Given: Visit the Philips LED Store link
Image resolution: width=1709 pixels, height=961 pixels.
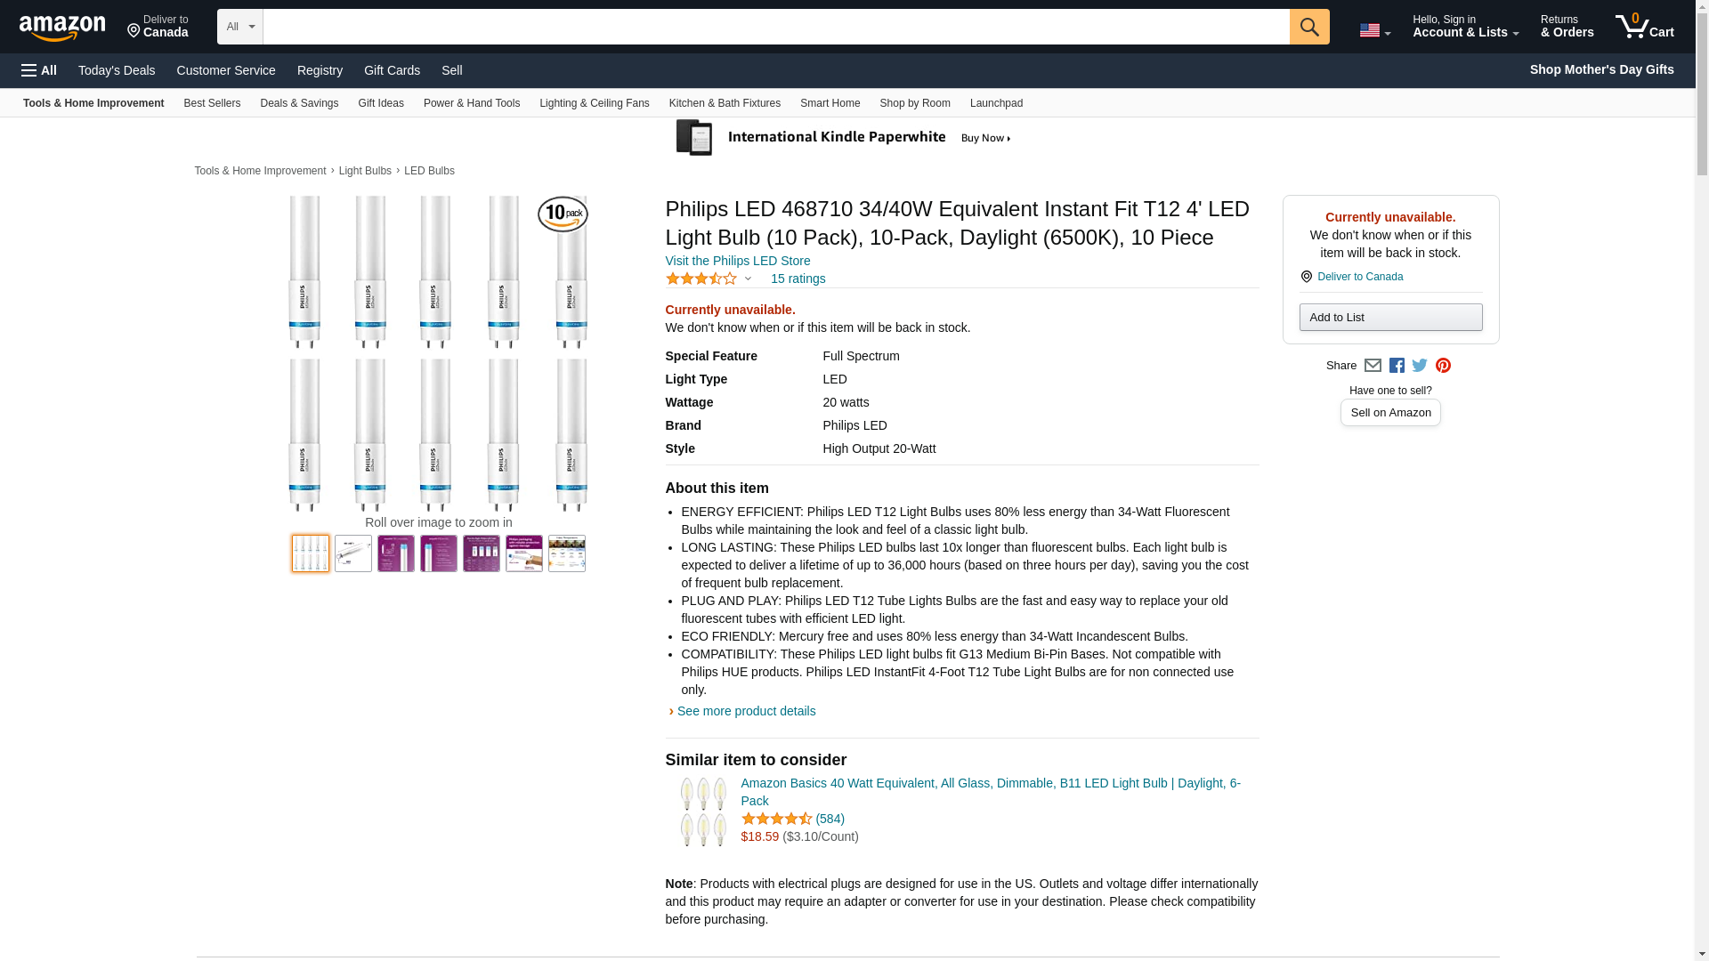Looking at the screenshot, I should [737, 261].
